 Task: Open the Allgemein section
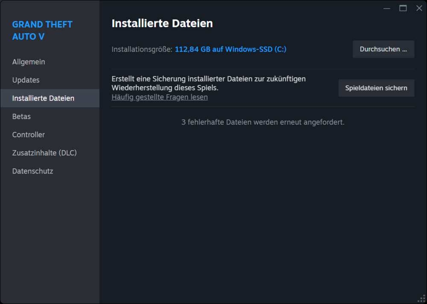click(x=29, y=61)
